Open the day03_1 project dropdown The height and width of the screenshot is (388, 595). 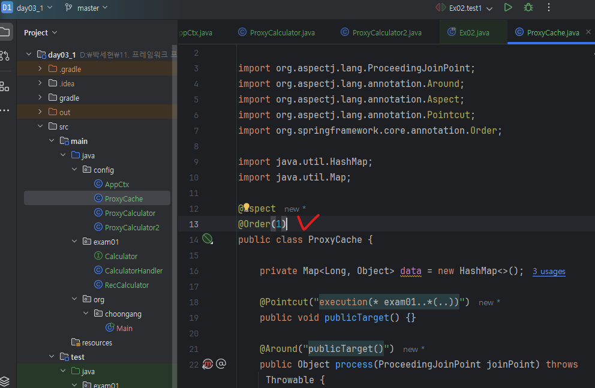(34, 8)
